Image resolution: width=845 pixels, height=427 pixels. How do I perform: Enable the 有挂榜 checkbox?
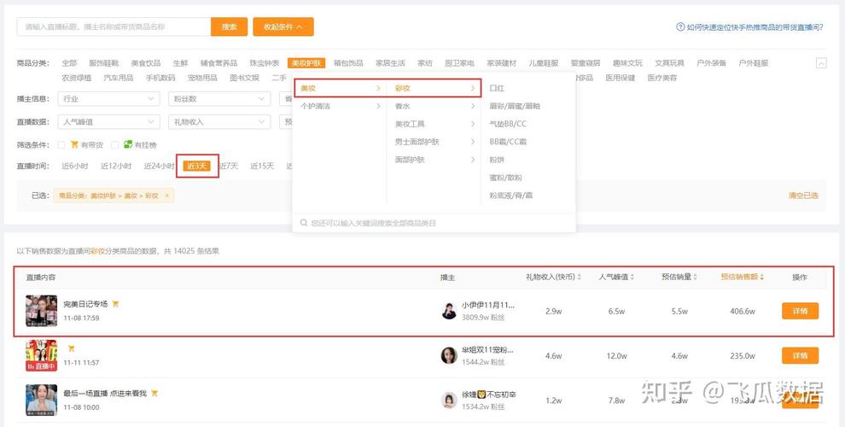115,144
